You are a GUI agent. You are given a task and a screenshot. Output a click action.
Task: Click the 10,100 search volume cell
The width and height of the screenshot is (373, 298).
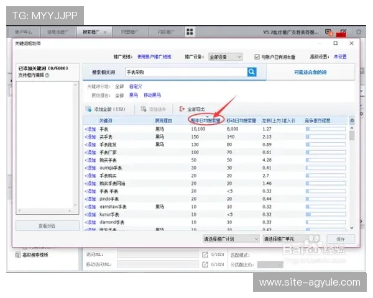(x=198, y=129)
